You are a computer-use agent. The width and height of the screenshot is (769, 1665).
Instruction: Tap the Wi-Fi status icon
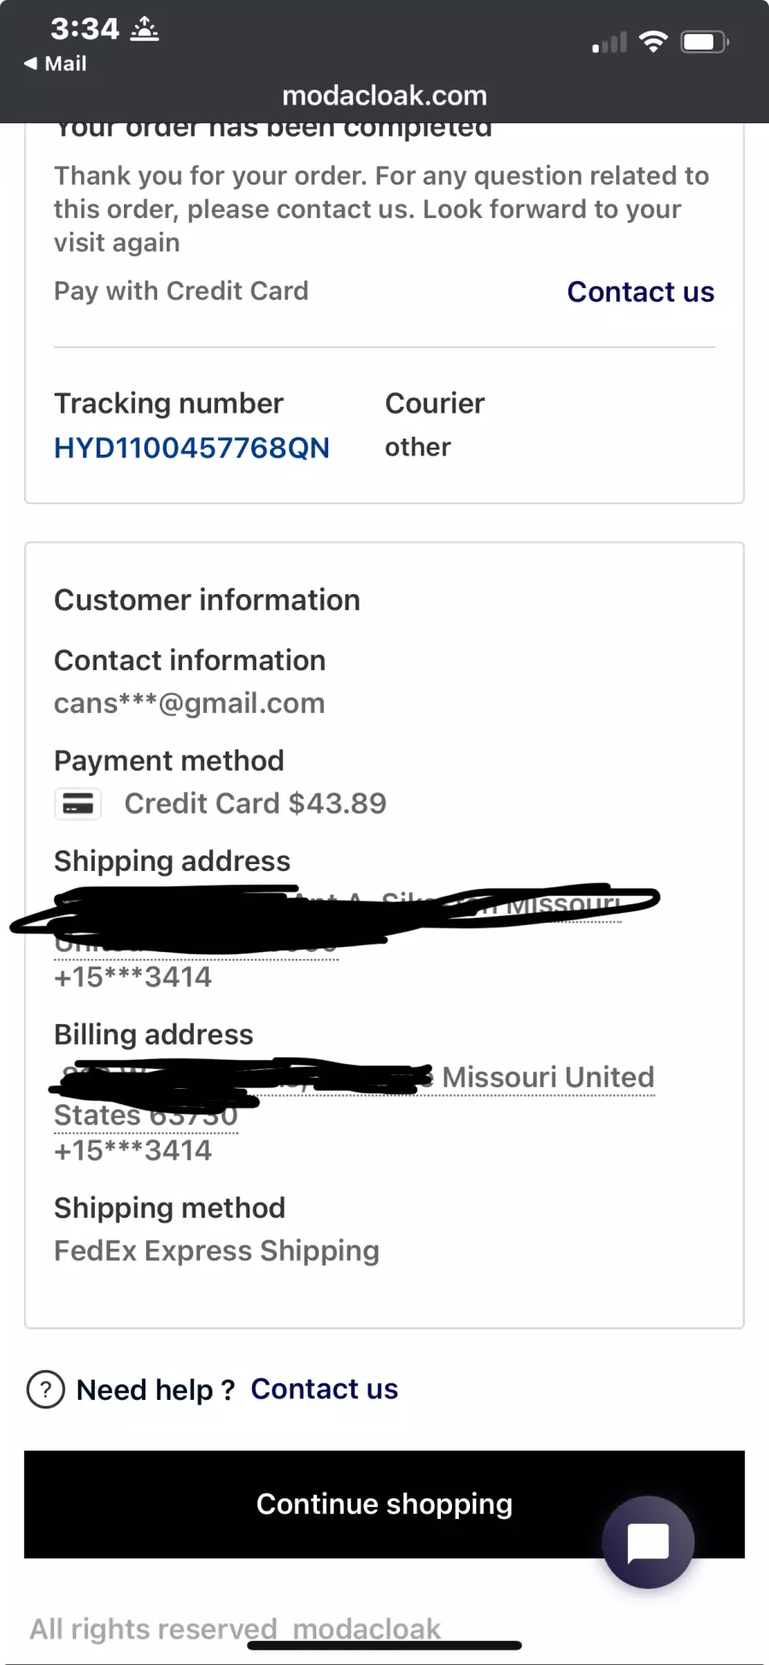(654, 42)
